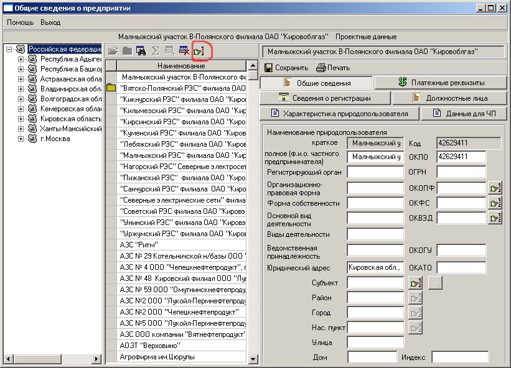Print using the Печать button
The height and width of the screenshot is (368, 511).
333,67
